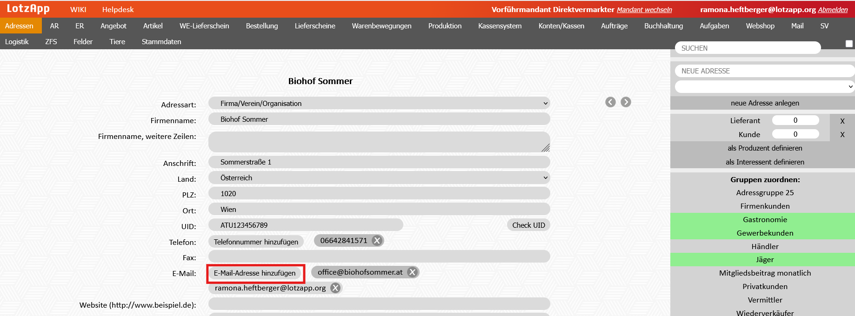Toggle checkbox next to search field
855x316 pixels.
[x=849, y=44]
